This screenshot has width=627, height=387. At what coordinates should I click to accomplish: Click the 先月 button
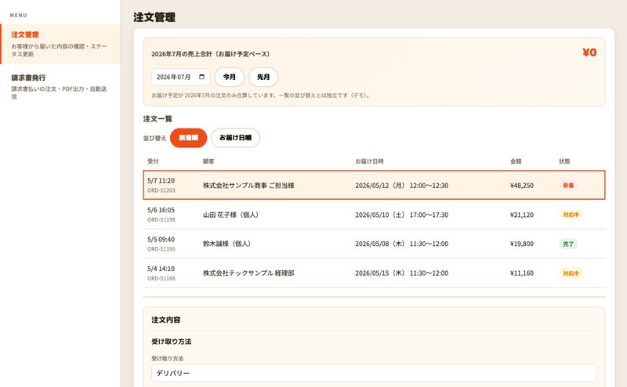tap(263, 77)
